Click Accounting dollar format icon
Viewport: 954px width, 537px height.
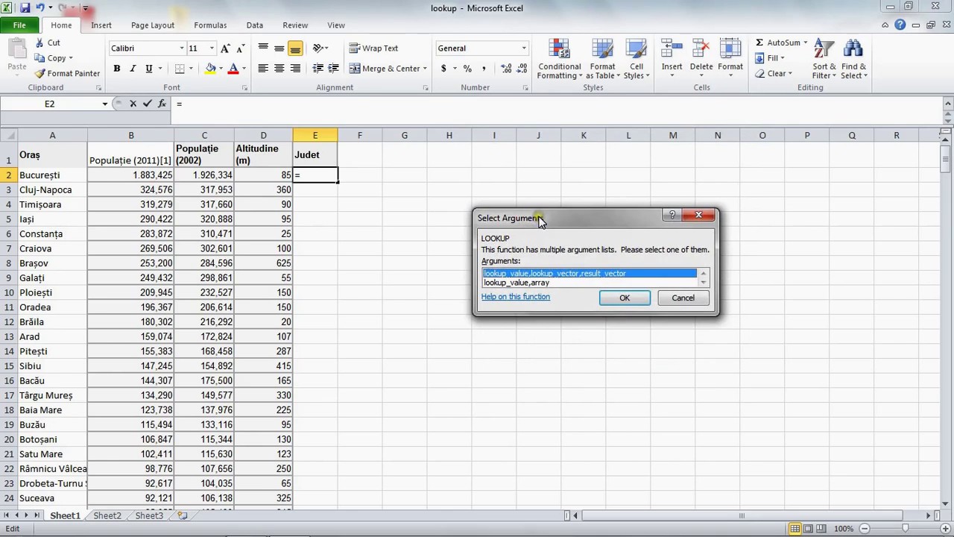(443, 69)
